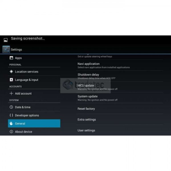171x171 pixels.
Task: Tap the Language & input keyboard icon
Action: 11,80
